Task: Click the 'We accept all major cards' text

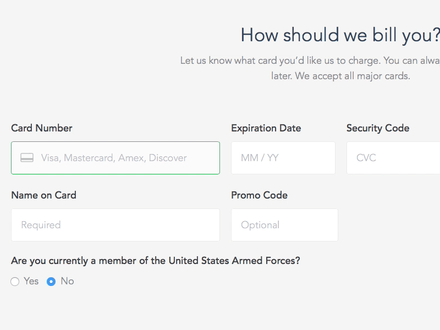Action: (x=353, y=76)
